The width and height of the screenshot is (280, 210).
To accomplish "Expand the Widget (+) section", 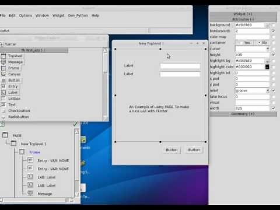I will [x=243, y=14].
